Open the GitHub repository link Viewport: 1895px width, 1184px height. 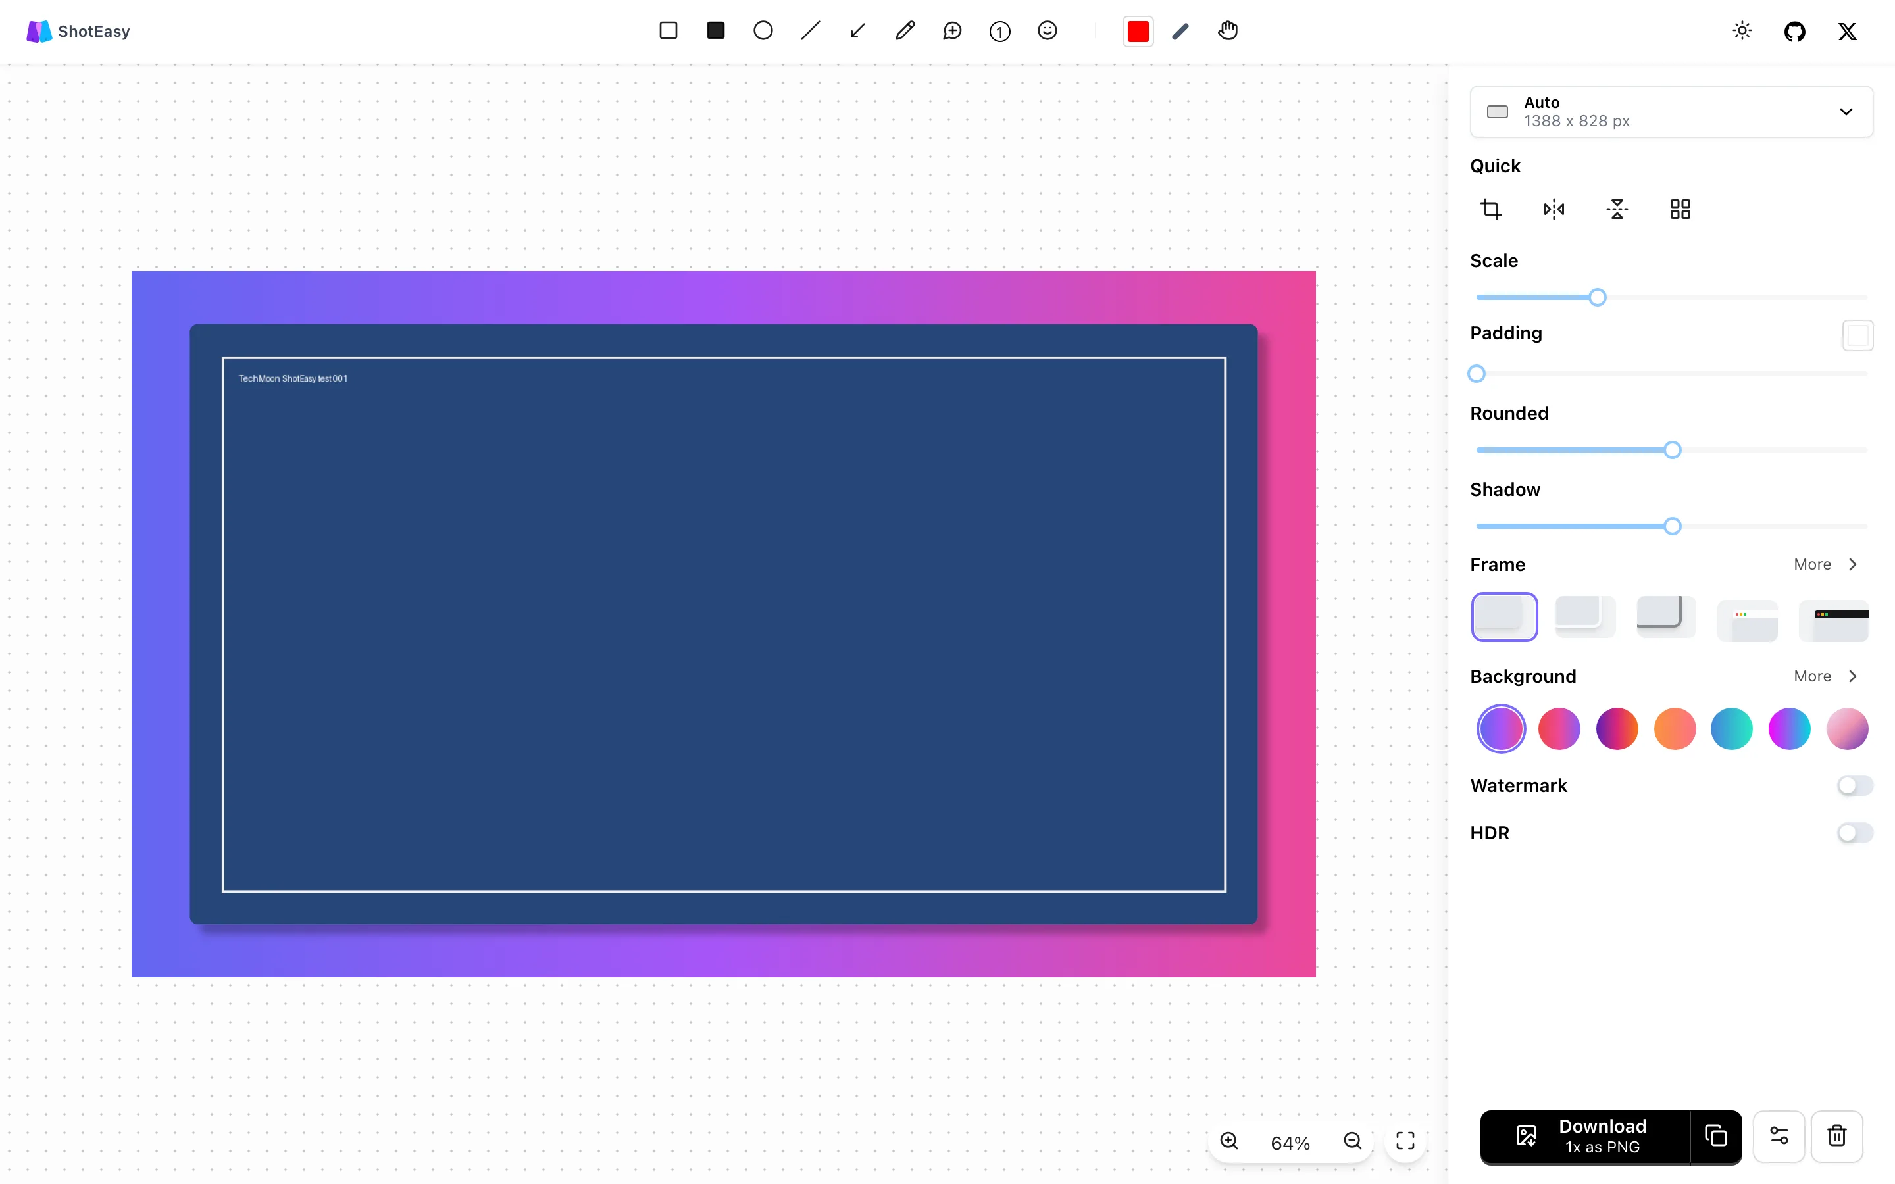tap(1795, 32)
